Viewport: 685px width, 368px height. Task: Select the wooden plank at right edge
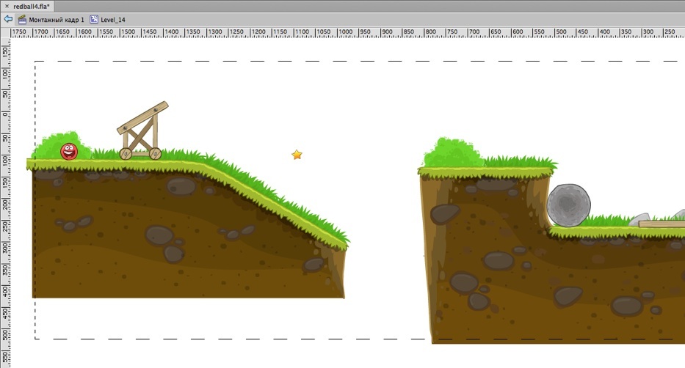(x=661, y=224)
